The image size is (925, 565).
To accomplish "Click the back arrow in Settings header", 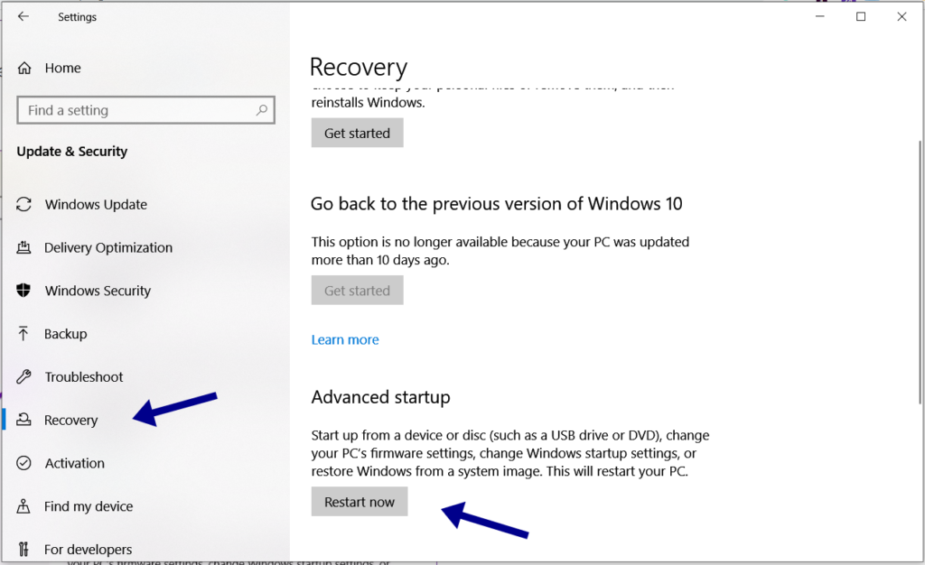I will point(23,16).
